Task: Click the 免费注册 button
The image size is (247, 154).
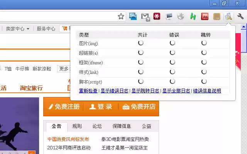Action: [x=64, y=107]
